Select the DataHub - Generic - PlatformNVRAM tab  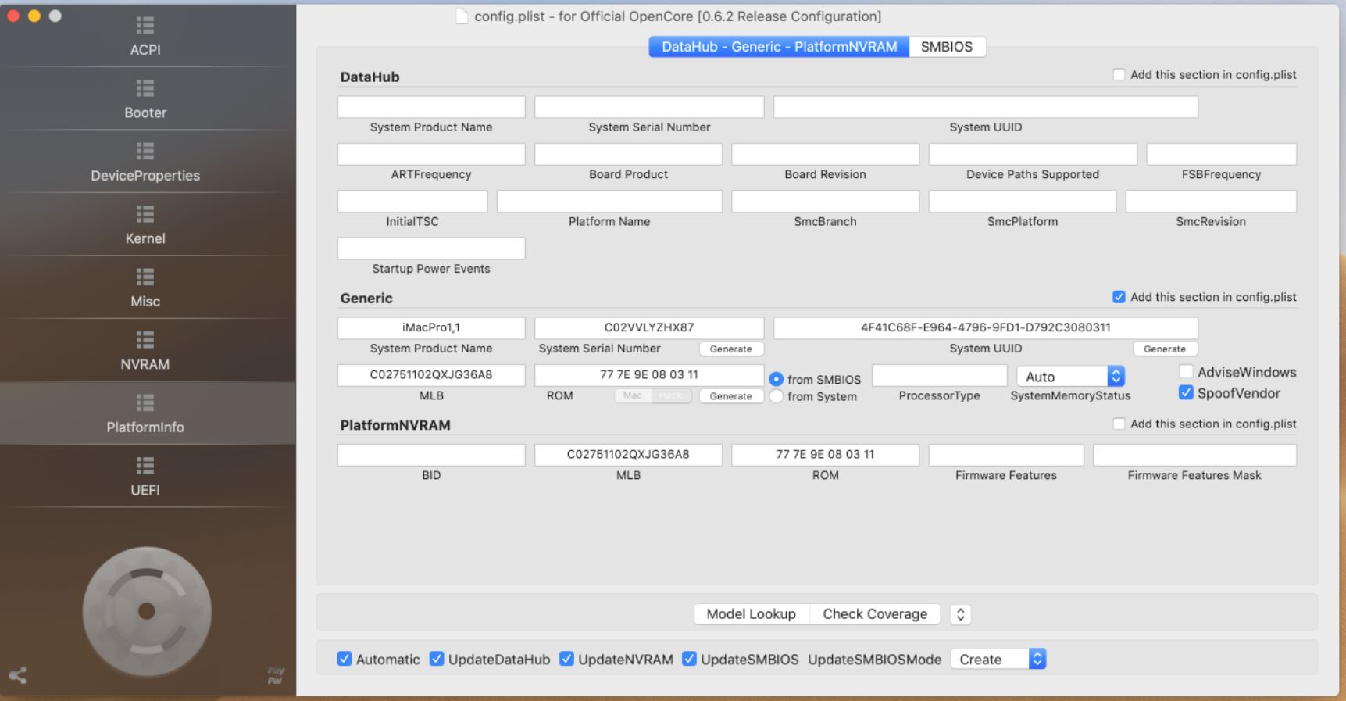pyautogui.click(x=779, y=47)
